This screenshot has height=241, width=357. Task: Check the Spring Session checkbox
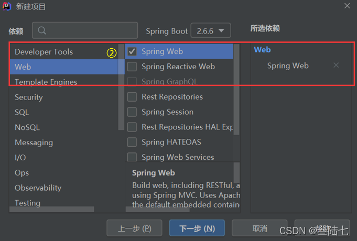point(132,112)
